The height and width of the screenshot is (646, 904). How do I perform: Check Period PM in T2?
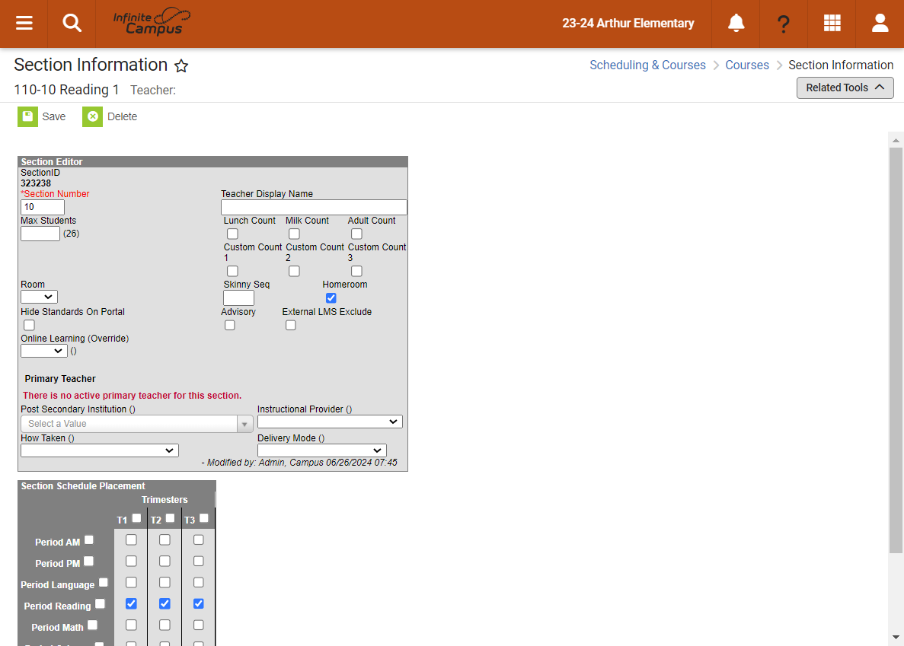tap(165, 562)
